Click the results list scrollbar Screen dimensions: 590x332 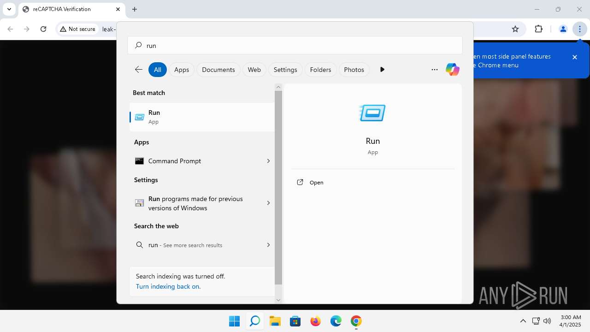tap(278, 188)
